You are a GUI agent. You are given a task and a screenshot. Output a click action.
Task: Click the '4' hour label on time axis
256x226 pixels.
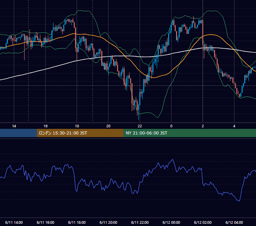(x=234, y=126)
